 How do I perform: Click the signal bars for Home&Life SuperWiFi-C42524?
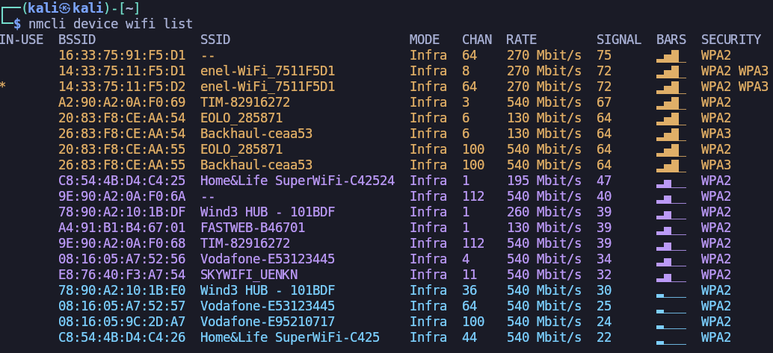click(671, 181)
